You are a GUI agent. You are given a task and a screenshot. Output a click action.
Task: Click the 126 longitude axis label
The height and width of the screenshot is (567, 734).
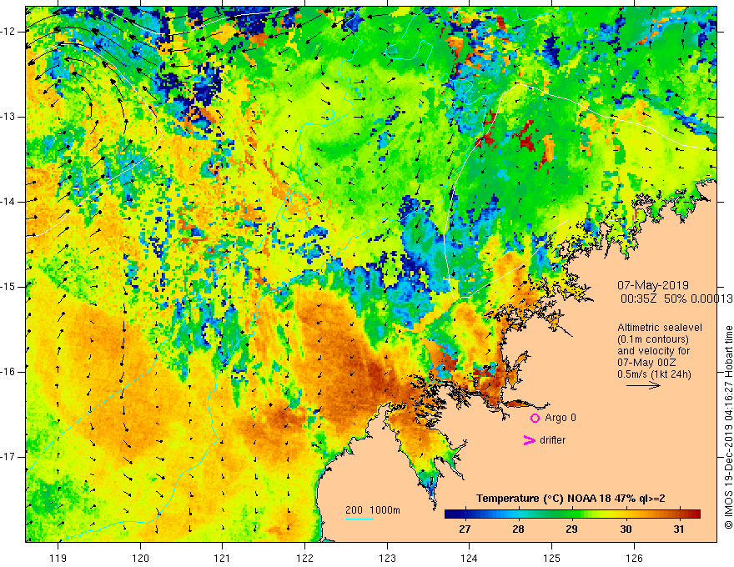(x=634, y=558)
